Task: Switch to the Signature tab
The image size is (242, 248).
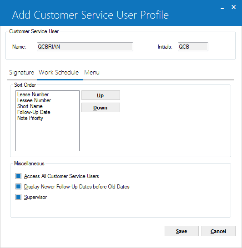Action: (x=22, y=72)
